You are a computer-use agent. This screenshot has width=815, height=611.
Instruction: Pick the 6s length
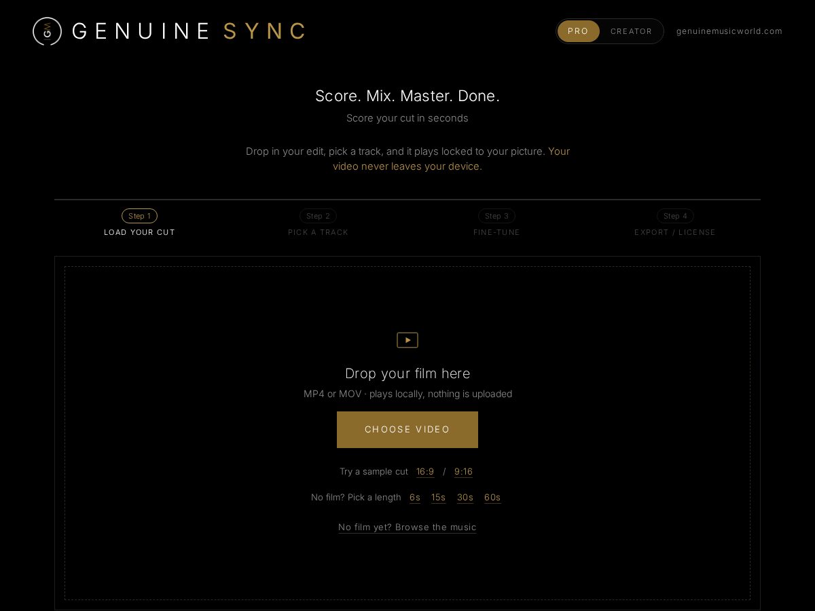click(415, 498)
